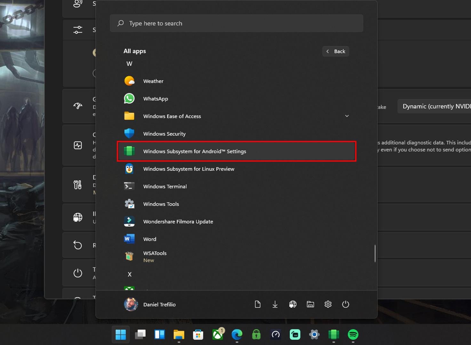
Task: Open Microsoft Edge on taskbar
Action: (237, 334)
